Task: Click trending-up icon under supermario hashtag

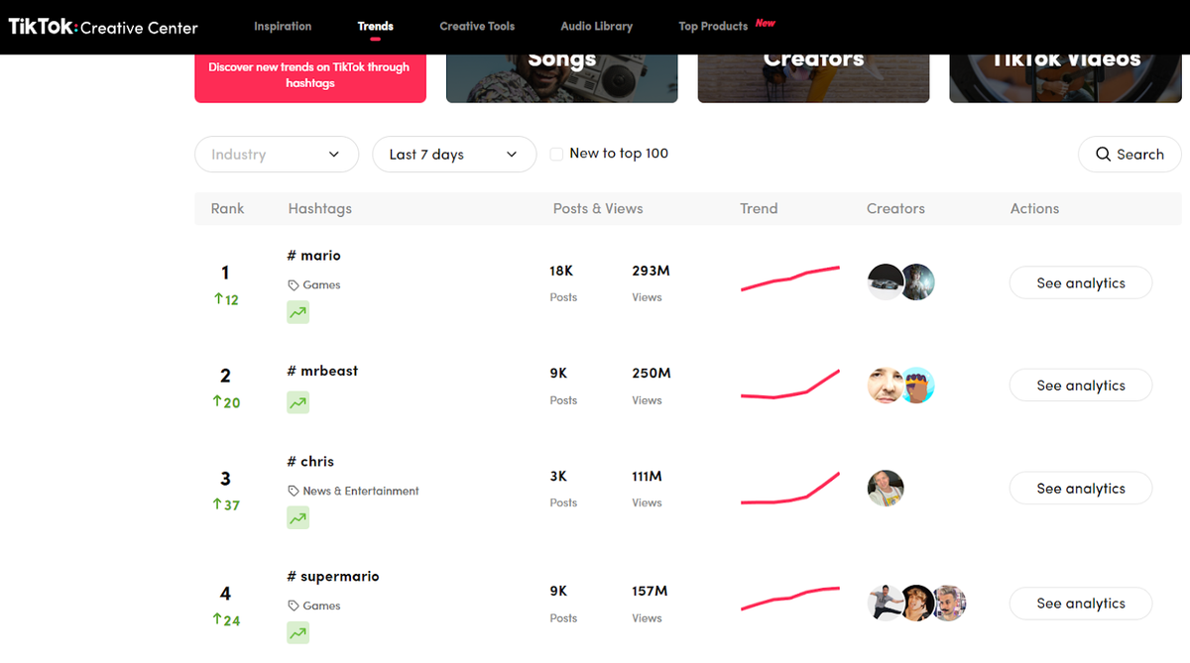Action: [x=297, y=632]
